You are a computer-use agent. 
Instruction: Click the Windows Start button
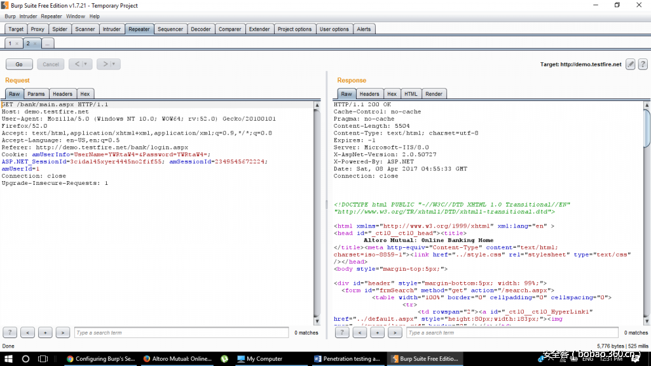point(7,358)
